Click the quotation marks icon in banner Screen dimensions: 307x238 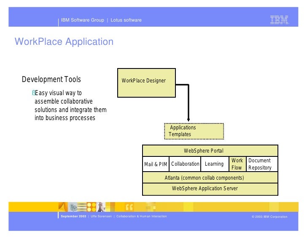(129, 207)
